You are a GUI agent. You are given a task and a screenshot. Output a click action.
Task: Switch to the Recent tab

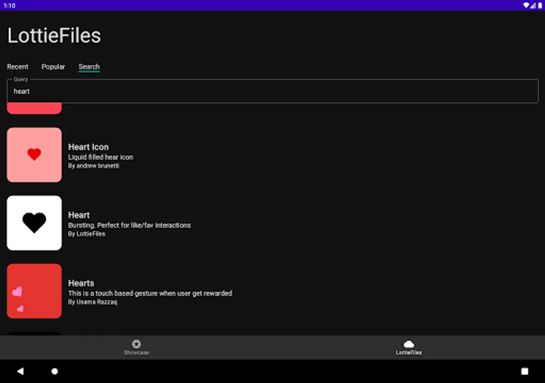(x=18, y=67)
